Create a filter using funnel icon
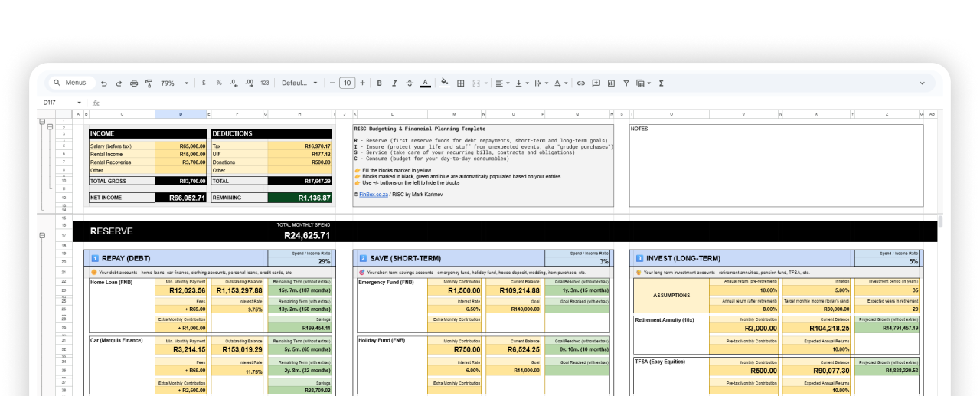This screenshot has height=396, width=980. (626, 83)
